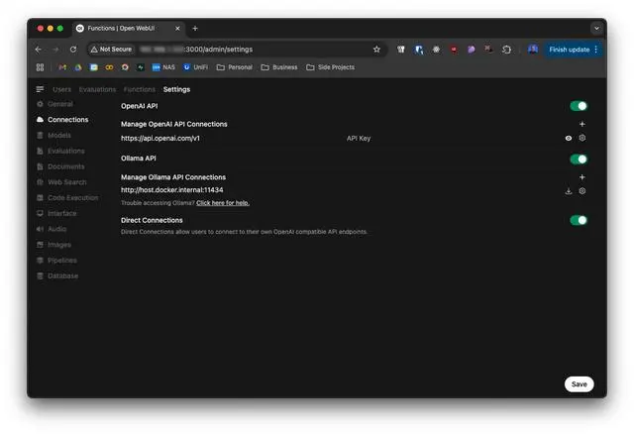Open settings gear for the api.openai.com connection
This screenshot has width=634, height=434.
tap(582, 138)
